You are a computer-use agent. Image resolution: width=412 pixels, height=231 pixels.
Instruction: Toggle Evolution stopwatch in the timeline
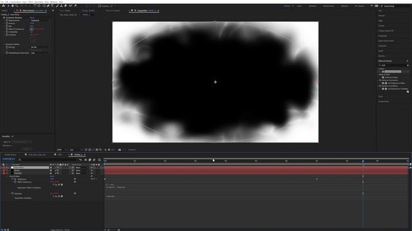coord(12,194)
